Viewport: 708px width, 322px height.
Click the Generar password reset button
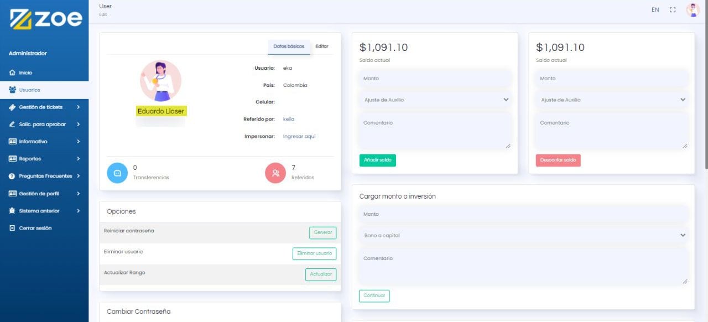coord(322,233)
